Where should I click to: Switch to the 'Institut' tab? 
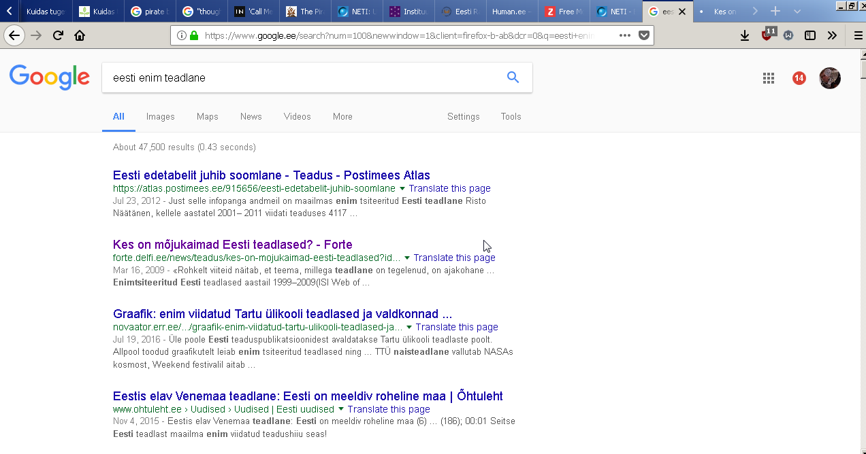click(409, 12)
